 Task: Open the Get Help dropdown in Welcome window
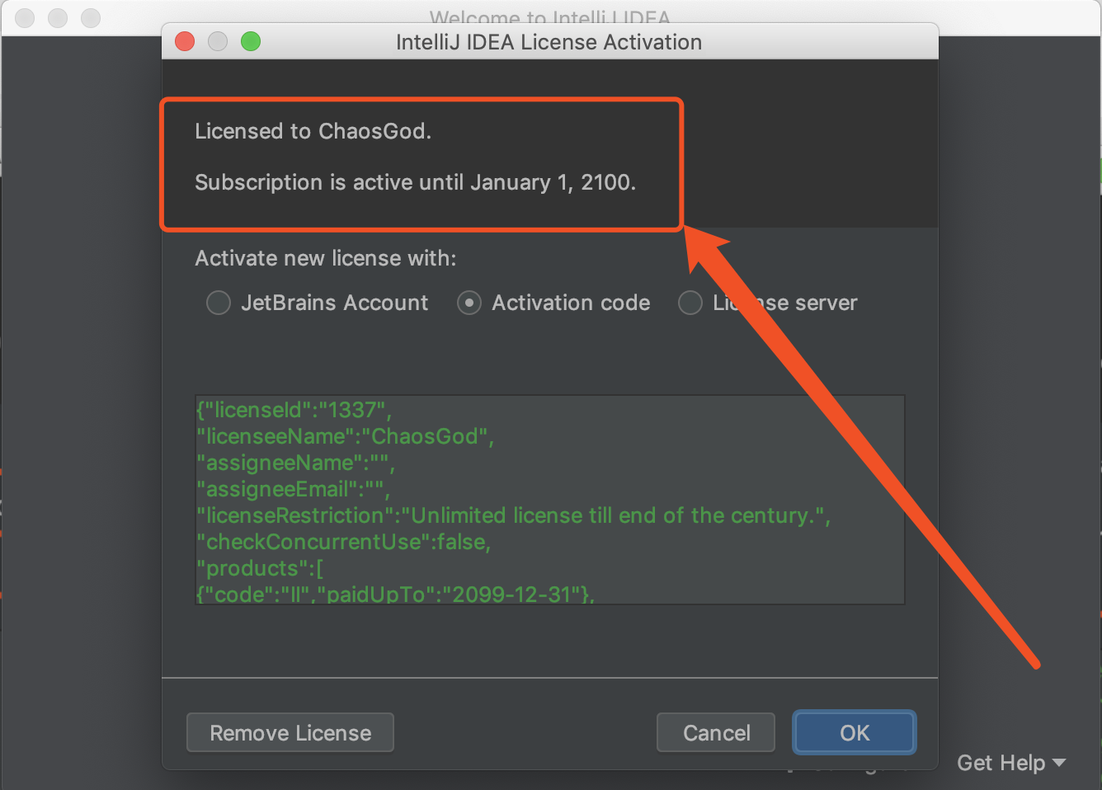1011,763
